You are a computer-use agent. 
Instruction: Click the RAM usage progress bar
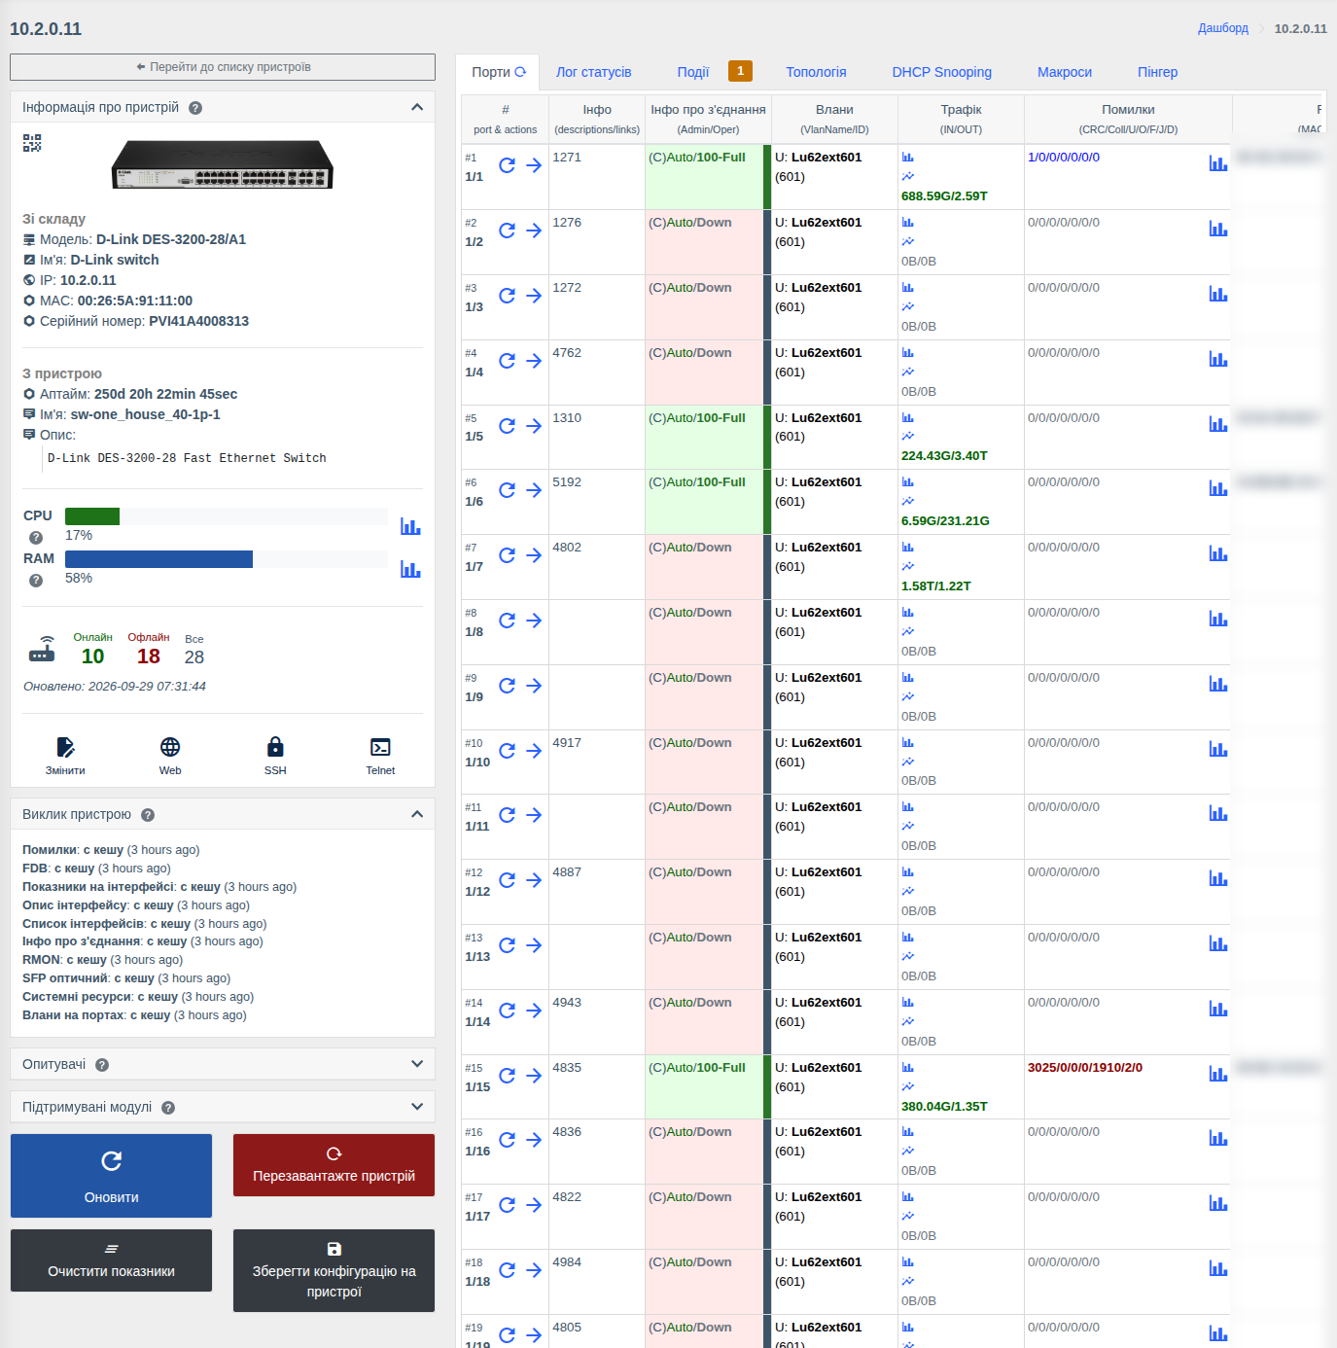227,559
